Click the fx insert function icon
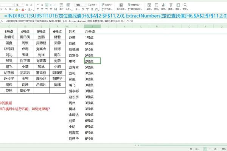Image resolution: width=227 pixels, height=151 pixels. click(x=2, y=22)
